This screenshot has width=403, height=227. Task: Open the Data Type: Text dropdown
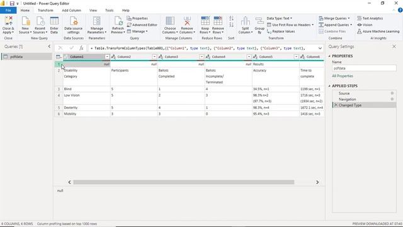pyautogui.click(x=280, y=18)
